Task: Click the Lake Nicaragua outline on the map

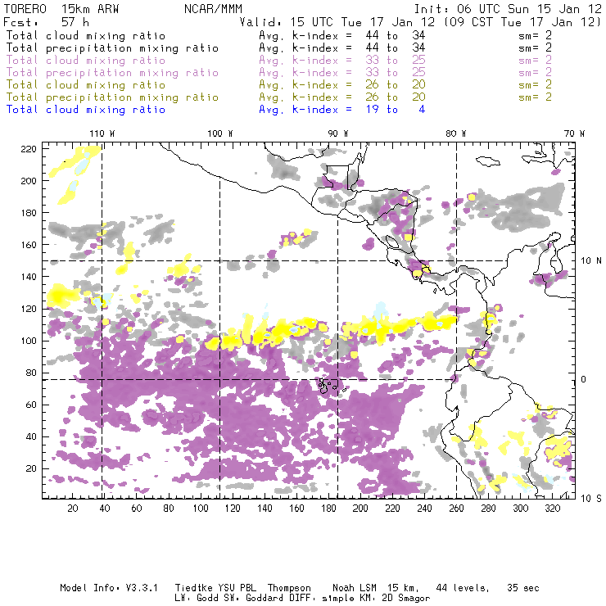Action: [392, 242]
